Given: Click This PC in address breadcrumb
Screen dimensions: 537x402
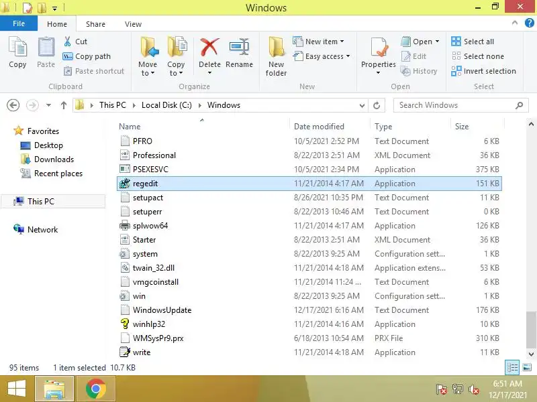Looking at the screenshot, I should click(113, 105).
